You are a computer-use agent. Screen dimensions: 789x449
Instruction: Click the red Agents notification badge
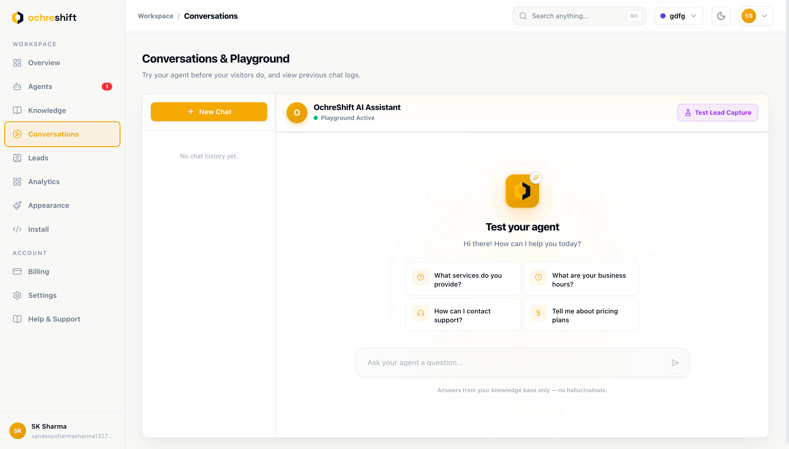point(107,87)
